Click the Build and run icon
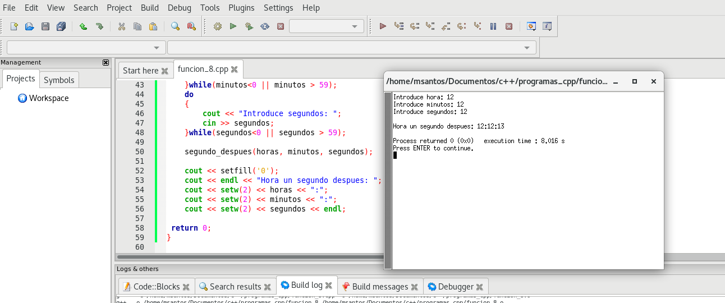This screenshot has height=303, width=725. (249, 26)
